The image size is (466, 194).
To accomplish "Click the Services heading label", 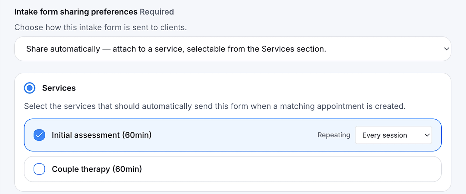I will click(x=59, y=88).
